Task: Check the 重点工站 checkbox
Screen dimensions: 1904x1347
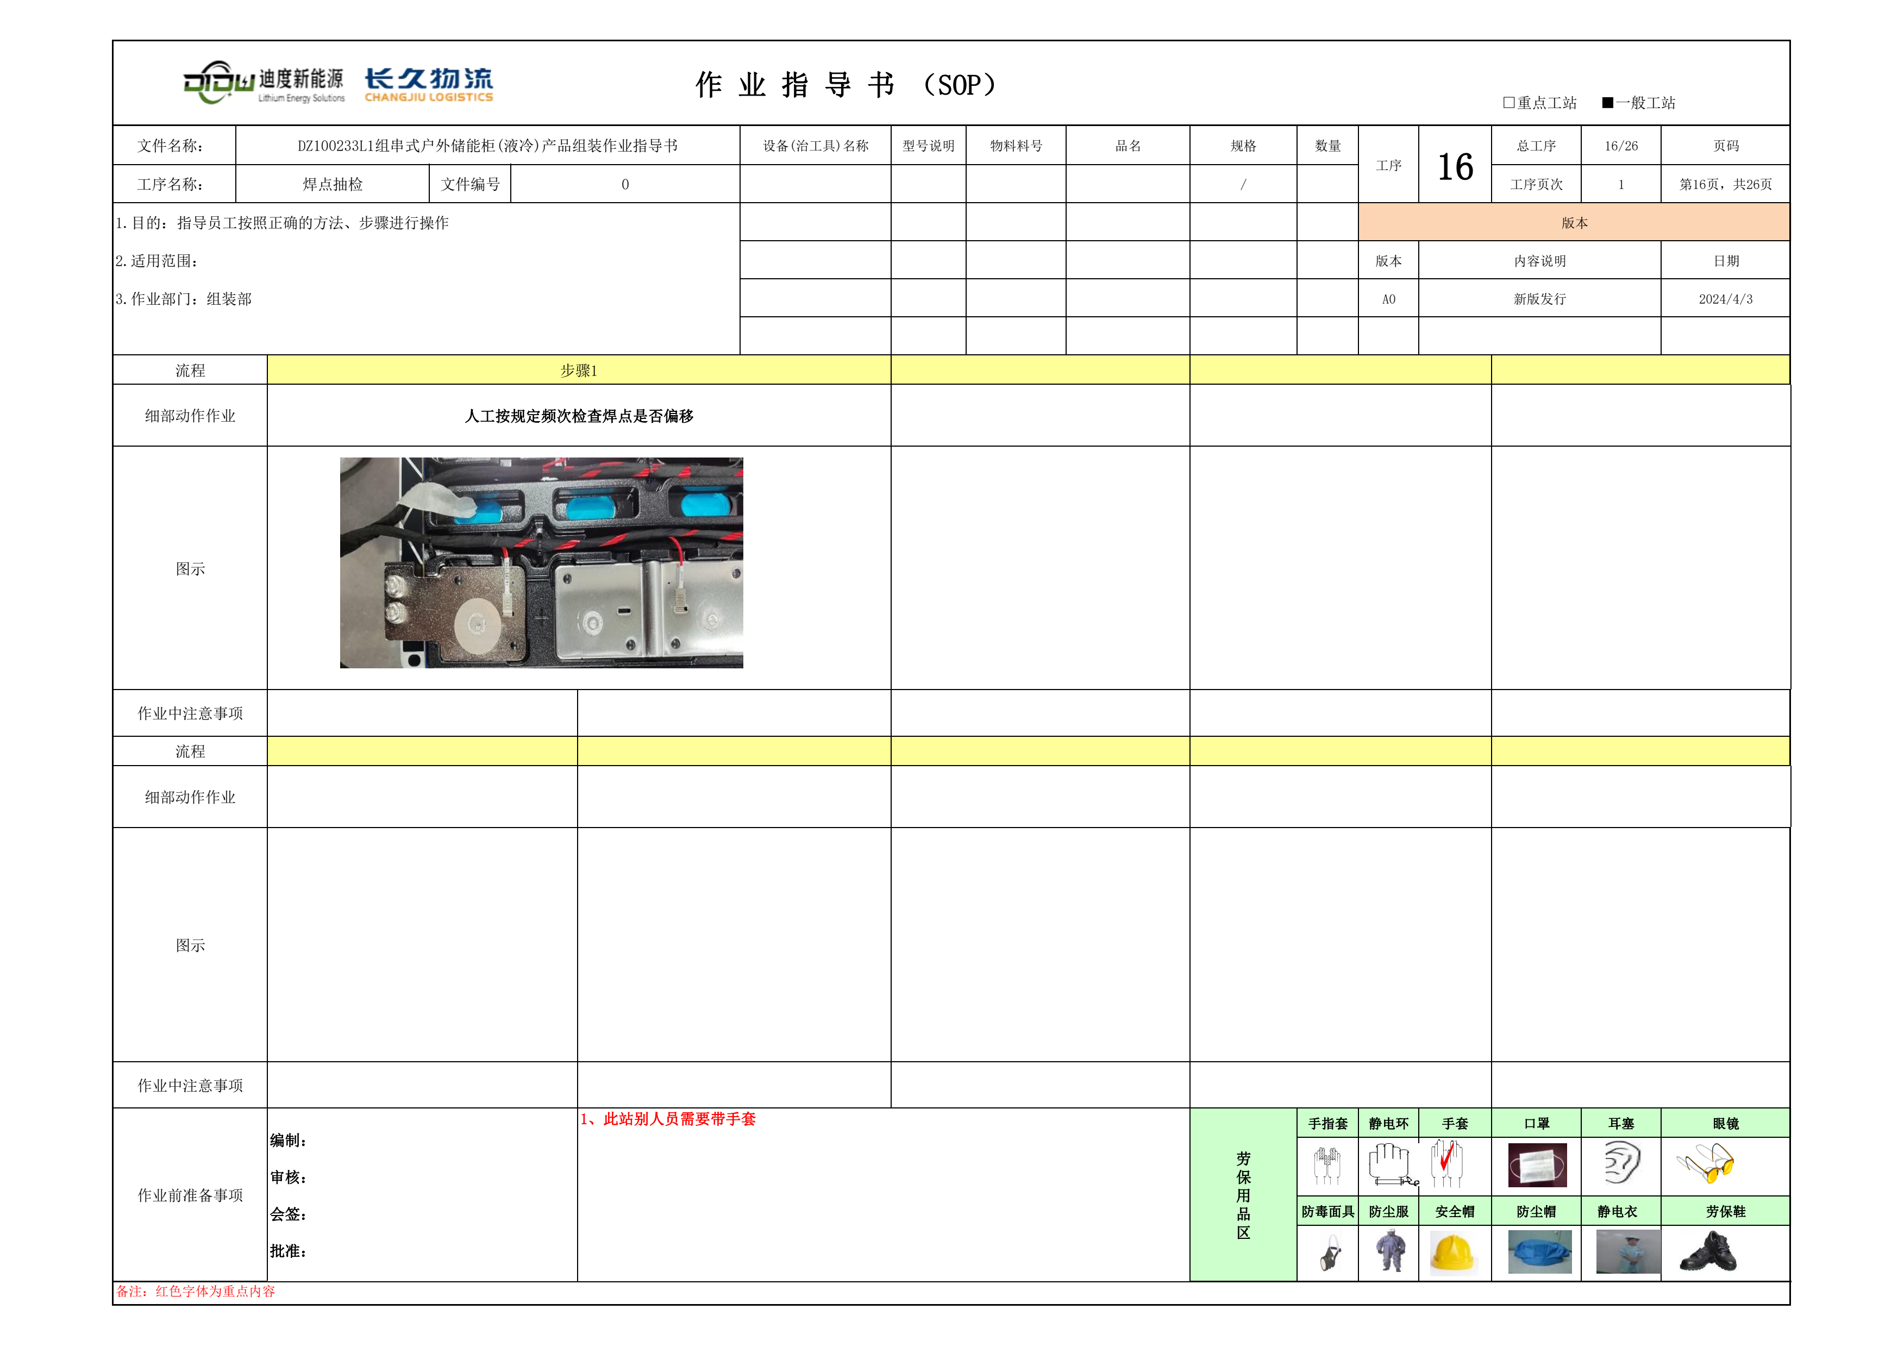Action: point(1510,103)
